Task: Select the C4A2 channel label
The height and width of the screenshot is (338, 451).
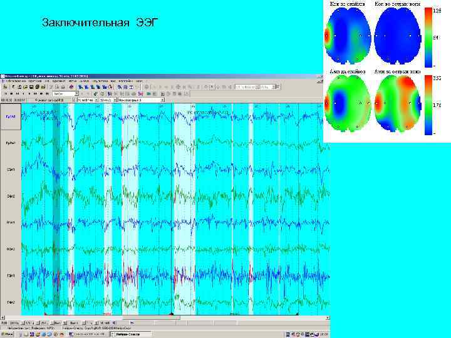Action: coord(11,197)
